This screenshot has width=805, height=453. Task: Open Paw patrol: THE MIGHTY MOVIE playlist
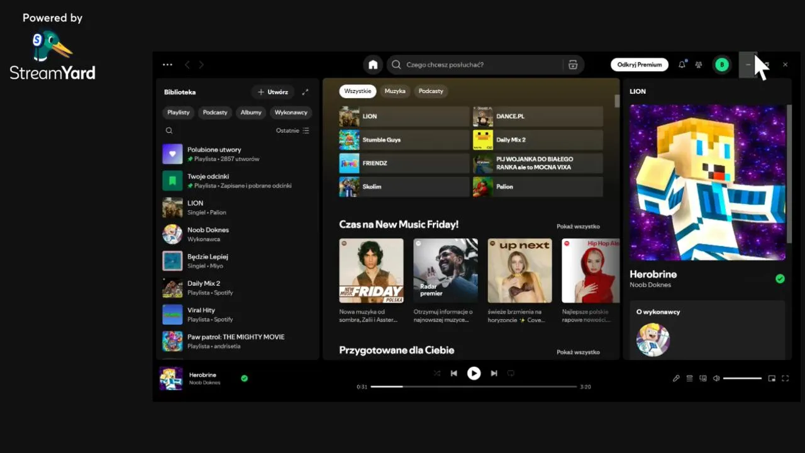(238, 342)
